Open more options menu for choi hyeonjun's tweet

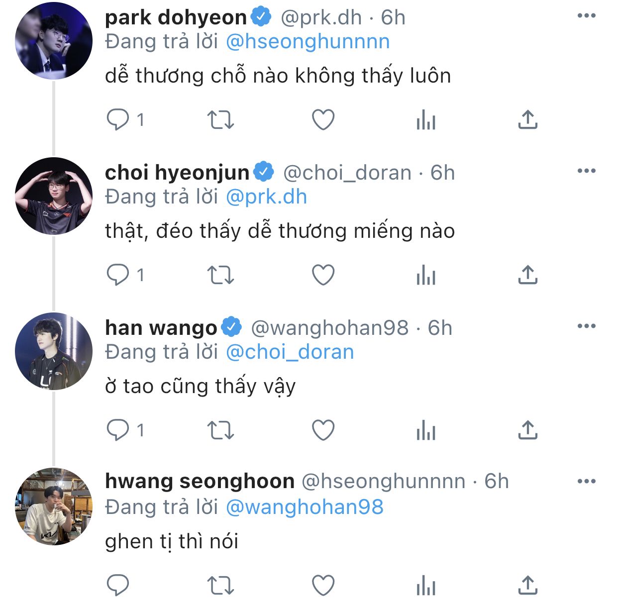(587, 171)
